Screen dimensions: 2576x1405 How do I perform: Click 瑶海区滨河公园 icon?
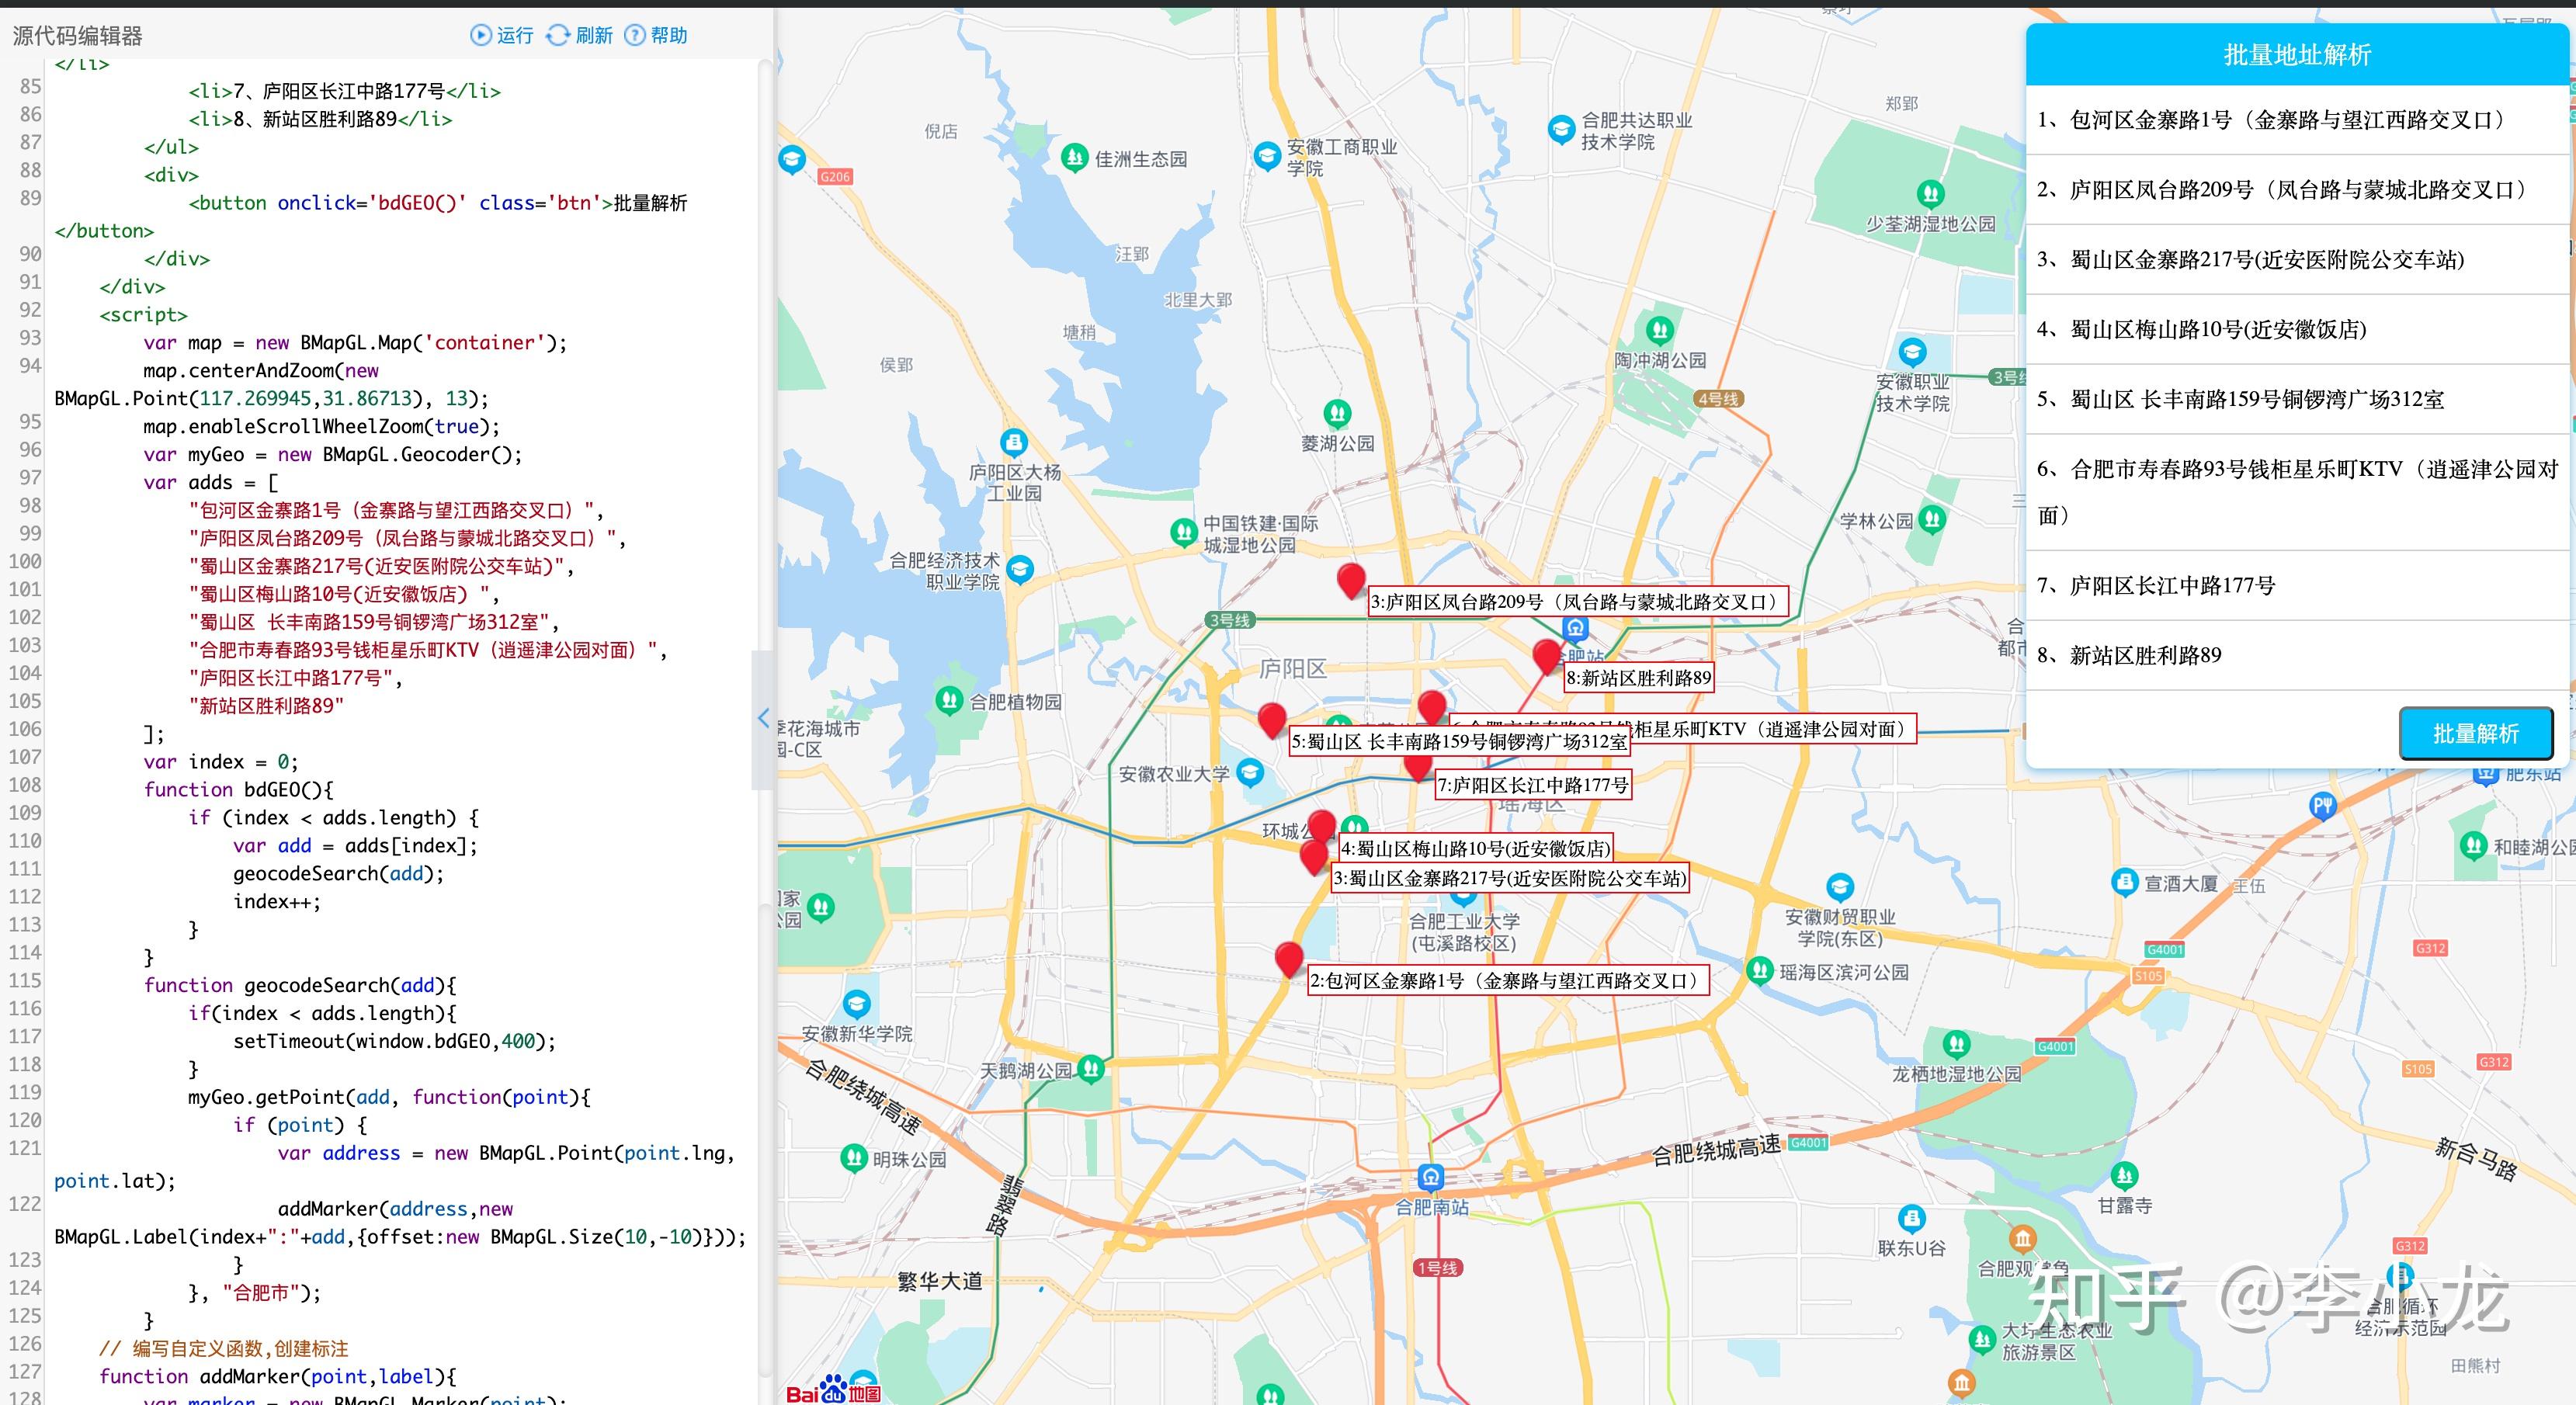click(x=1759, y=970)
